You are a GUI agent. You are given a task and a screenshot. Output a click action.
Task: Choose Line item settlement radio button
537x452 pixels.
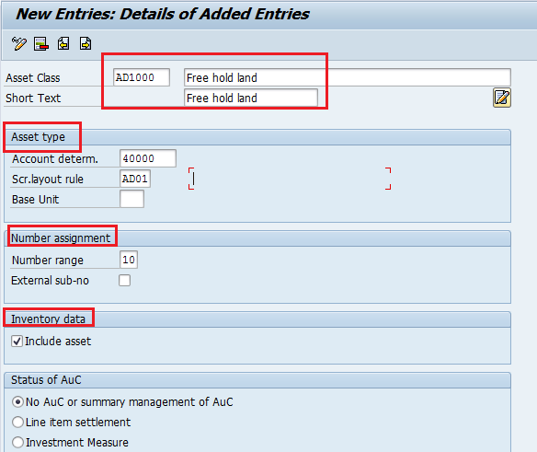point(17,423)
